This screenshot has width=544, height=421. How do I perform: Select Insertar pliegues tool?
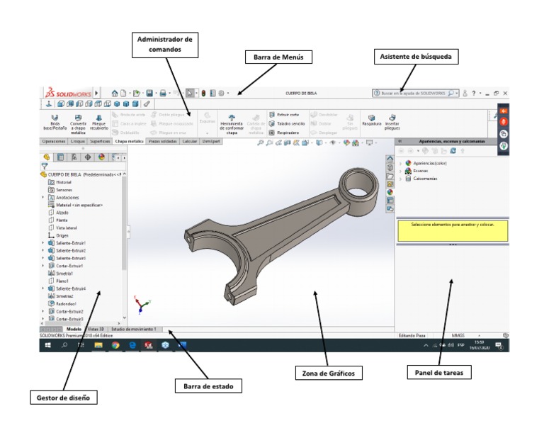pos(392,122)
